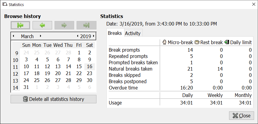Jump to last history entry arrow

coord(87,25)
